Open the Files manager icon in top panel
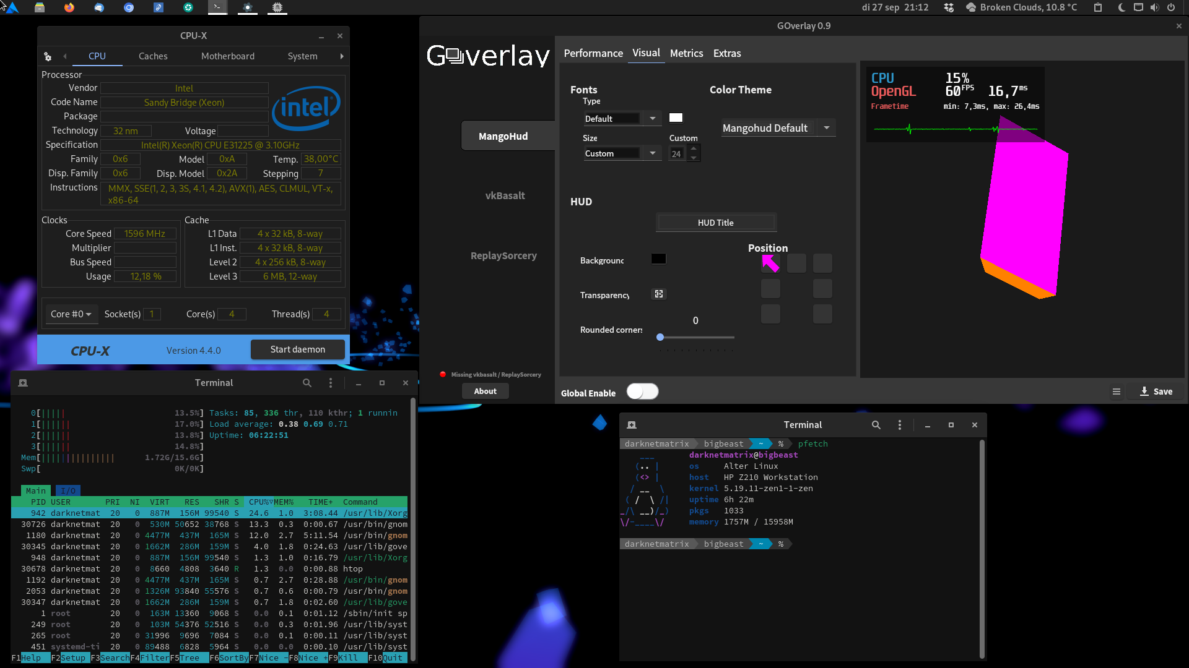The image size is (1189, 668). click(x=40, y=7)
